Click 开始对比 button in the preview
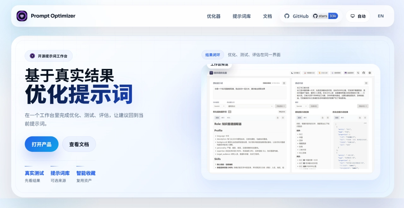This screenshot has width=404, height=208. (x=363, y=106)
